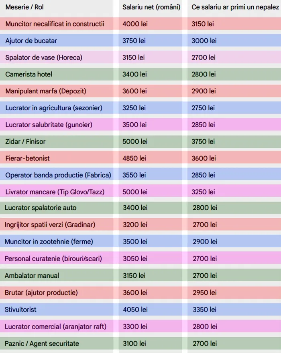Click the 3750 lei Zidar Nepalese salary

click(x=203, y=142)
